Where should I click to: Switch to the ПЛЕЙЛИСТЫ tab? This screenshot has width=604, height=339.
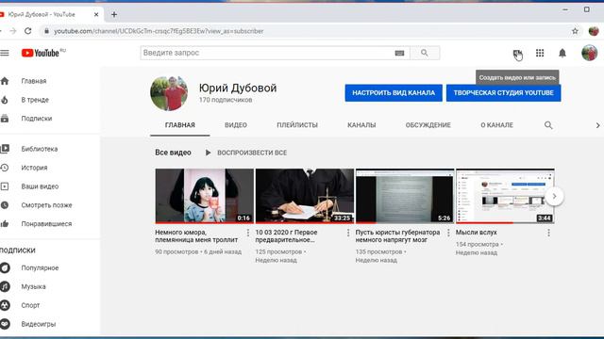pos(297,125)
